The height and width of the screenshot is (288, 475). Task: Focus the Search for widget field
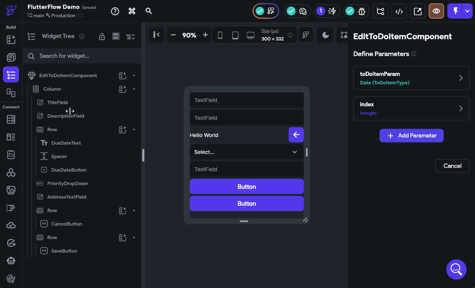[82, 56]
